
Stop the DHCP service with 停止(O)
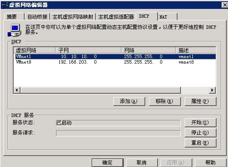200,133
